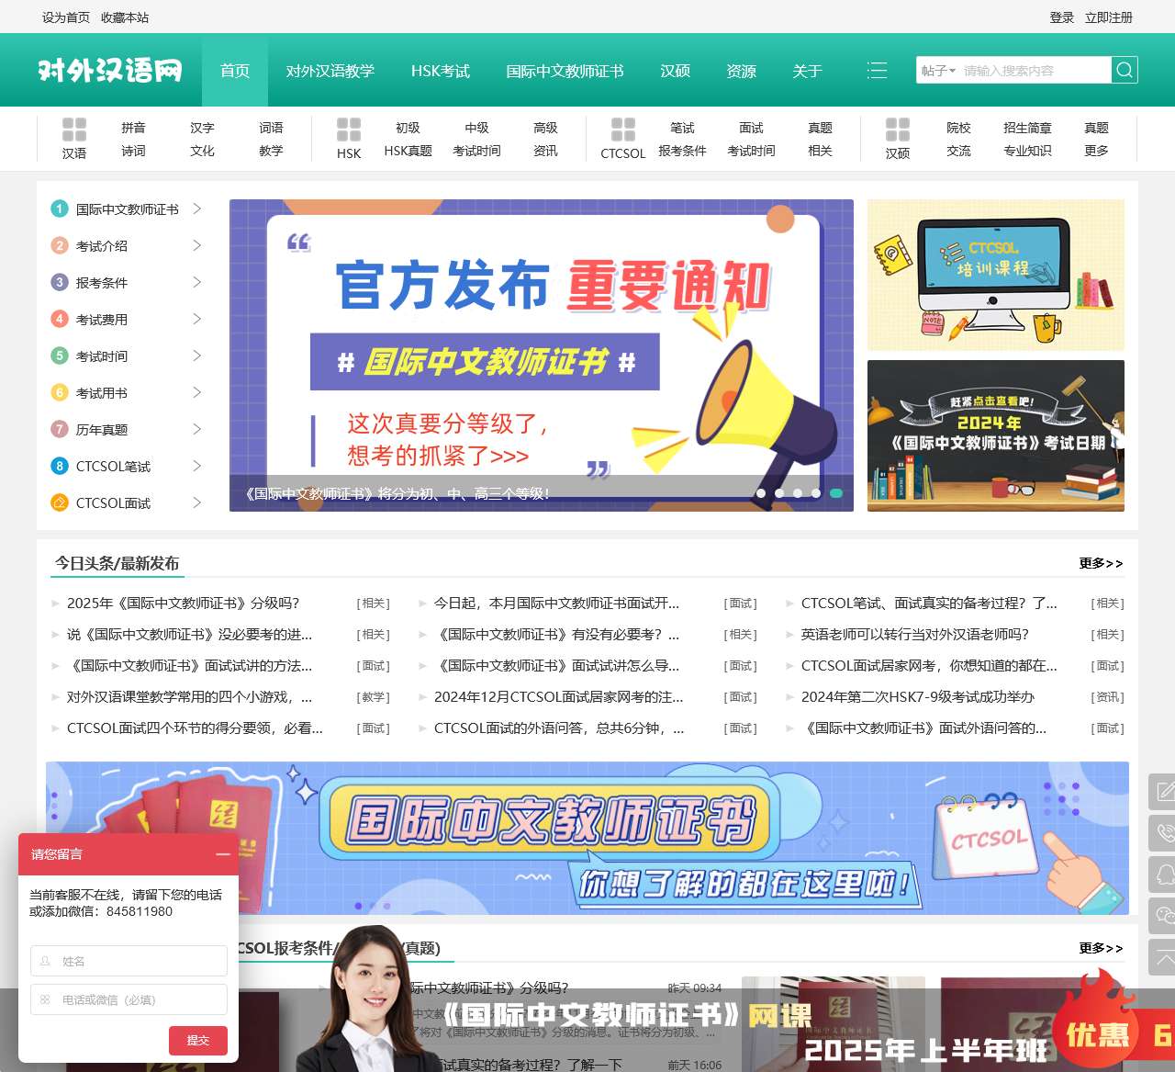Expand arrow next to 考试介绍

tap(196, 245)
